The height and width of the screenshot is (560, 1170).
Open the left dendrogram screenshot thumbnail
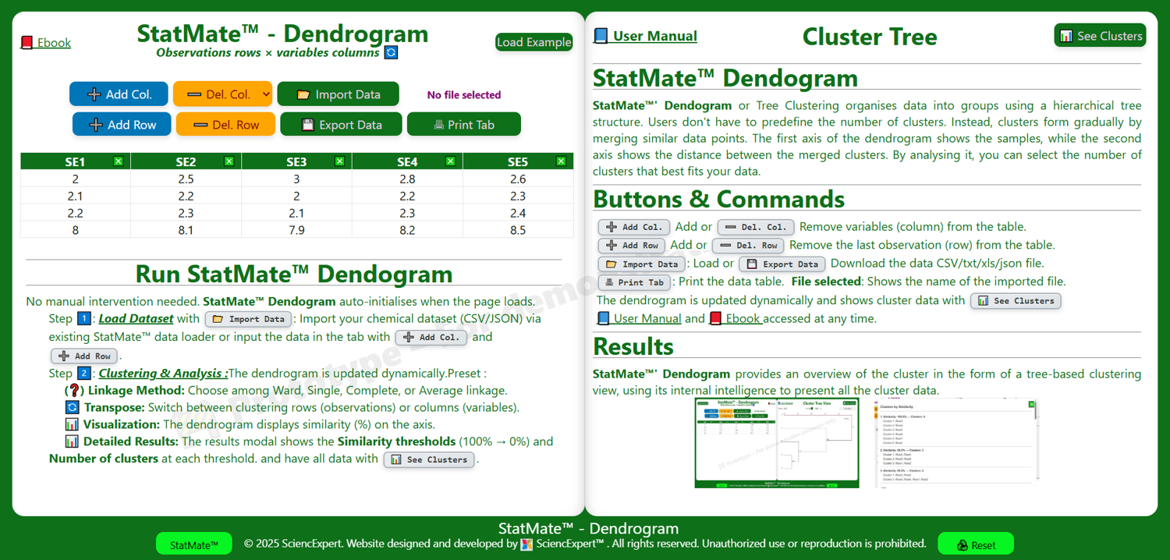(777, 443)
